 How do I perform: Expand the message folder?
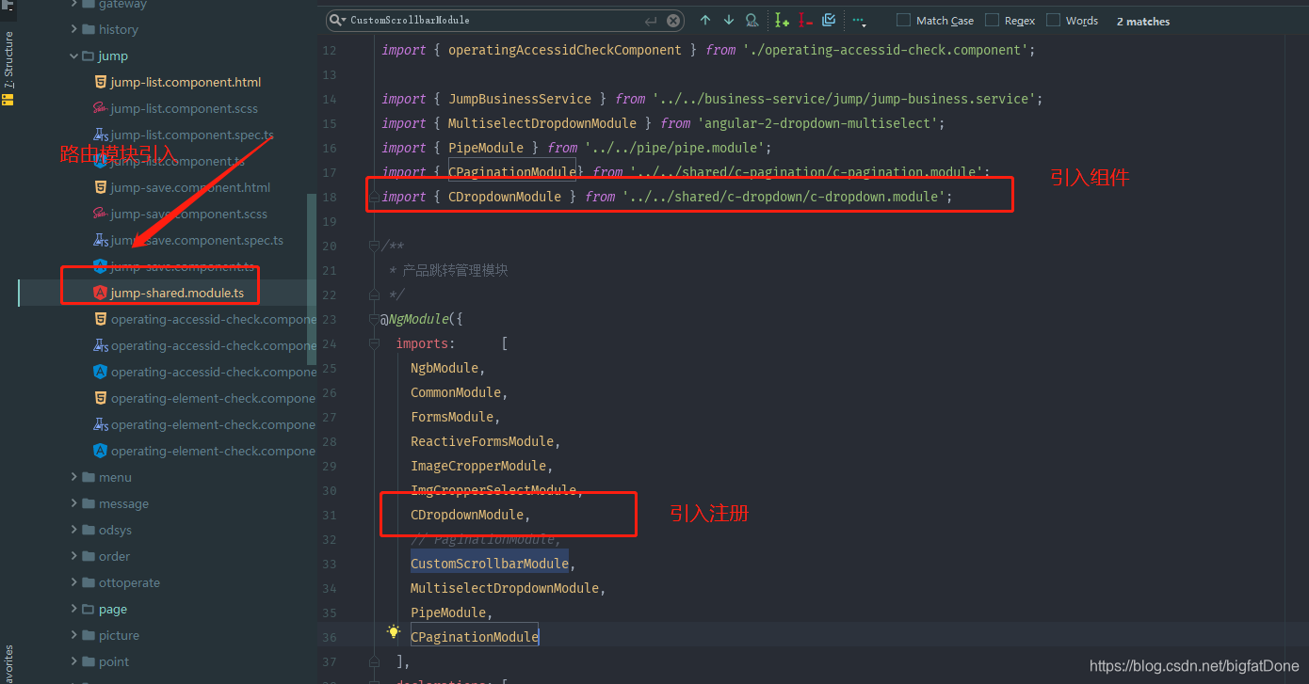(x=74, y=503)
